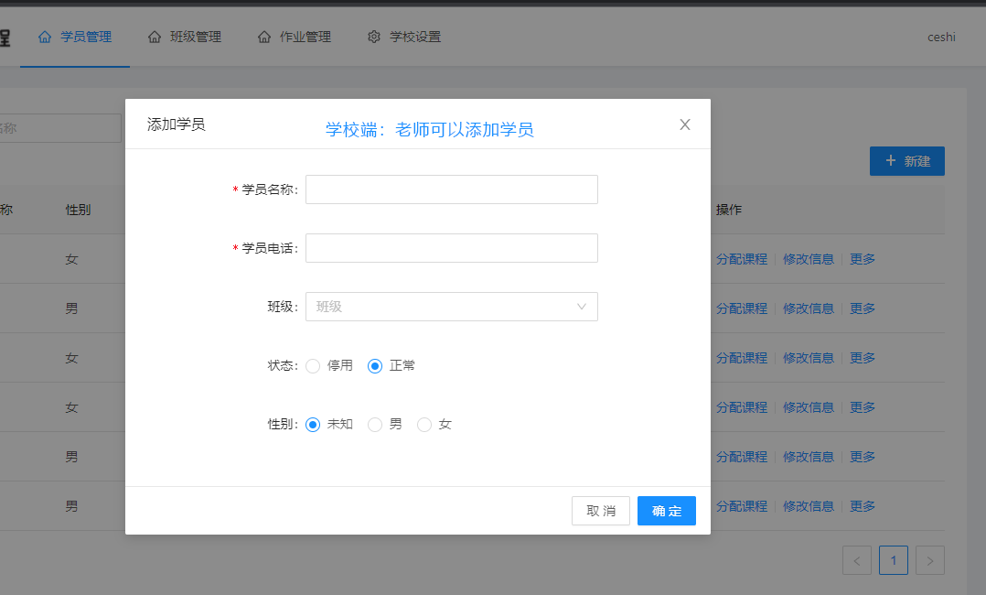This screenshot has width=986, height=595.
Task: Click 修改信息 link in fifth row
Action: [x=808, y=457]
